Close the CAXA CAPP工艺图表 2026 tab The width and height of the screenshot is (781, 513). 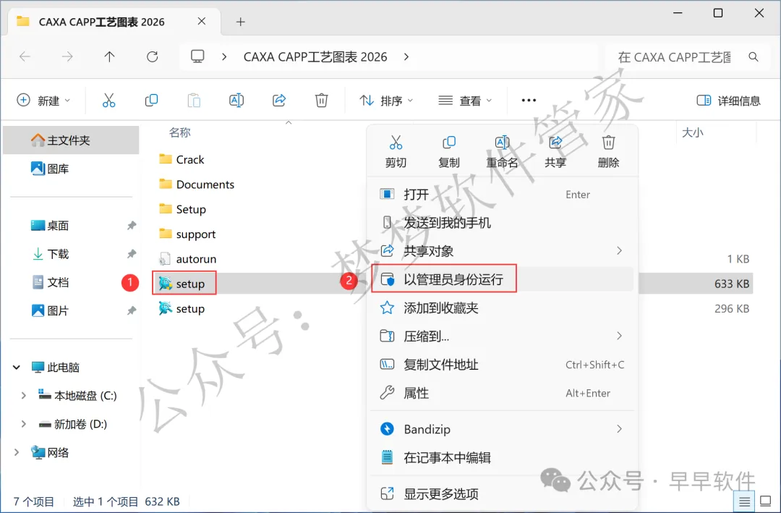tap(202, 22)
